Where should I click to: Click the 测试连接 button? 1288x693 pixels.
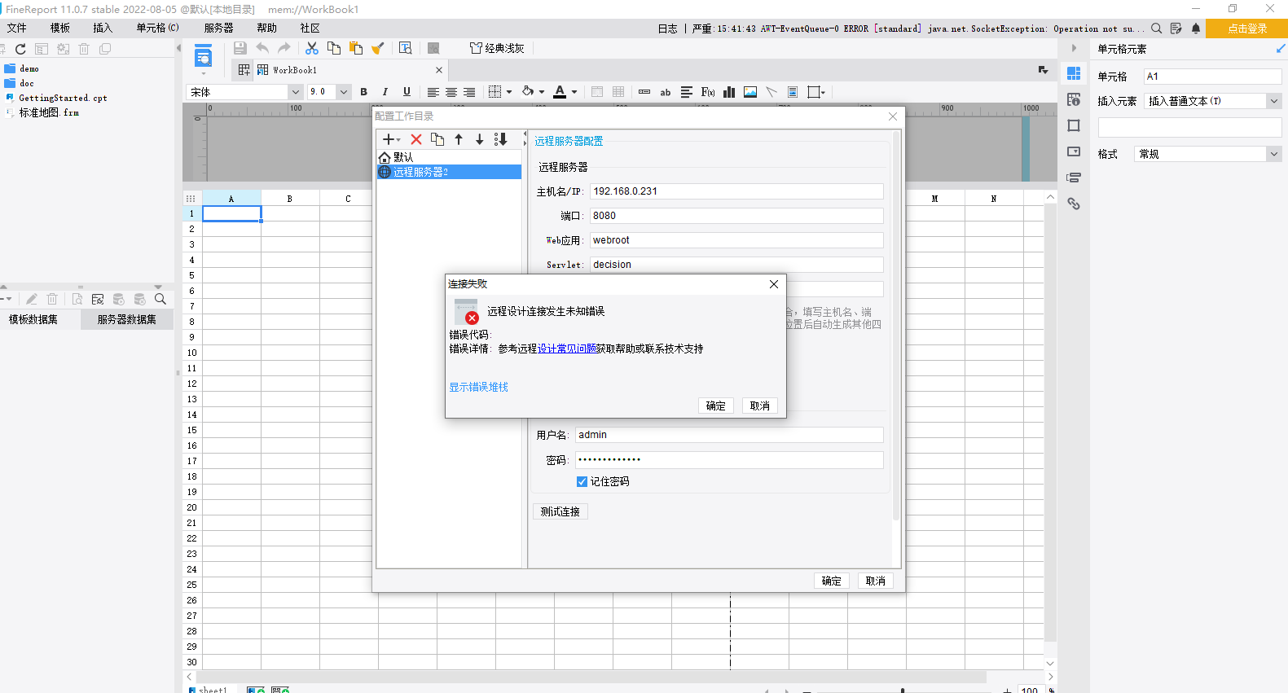[560, 511]
